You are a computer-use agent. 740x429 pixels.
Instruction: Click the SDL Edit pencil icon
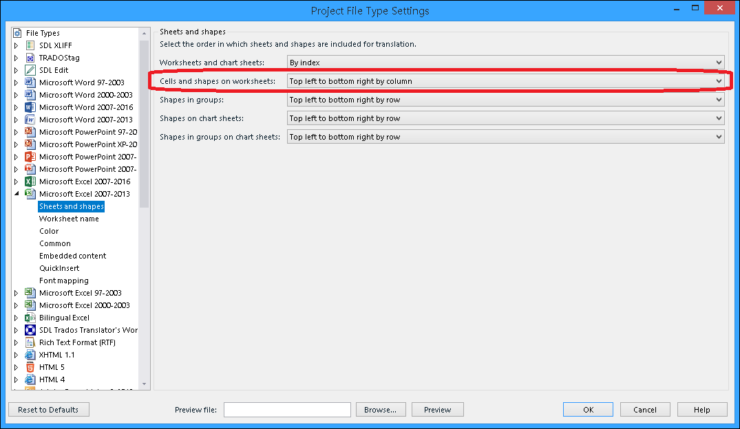30,70
